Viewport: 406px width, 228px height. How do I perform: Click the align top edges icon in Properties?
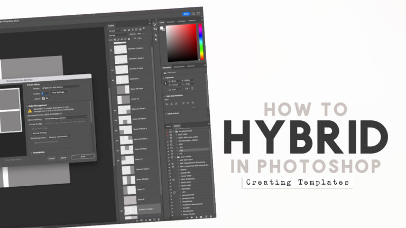click(183, 103)
